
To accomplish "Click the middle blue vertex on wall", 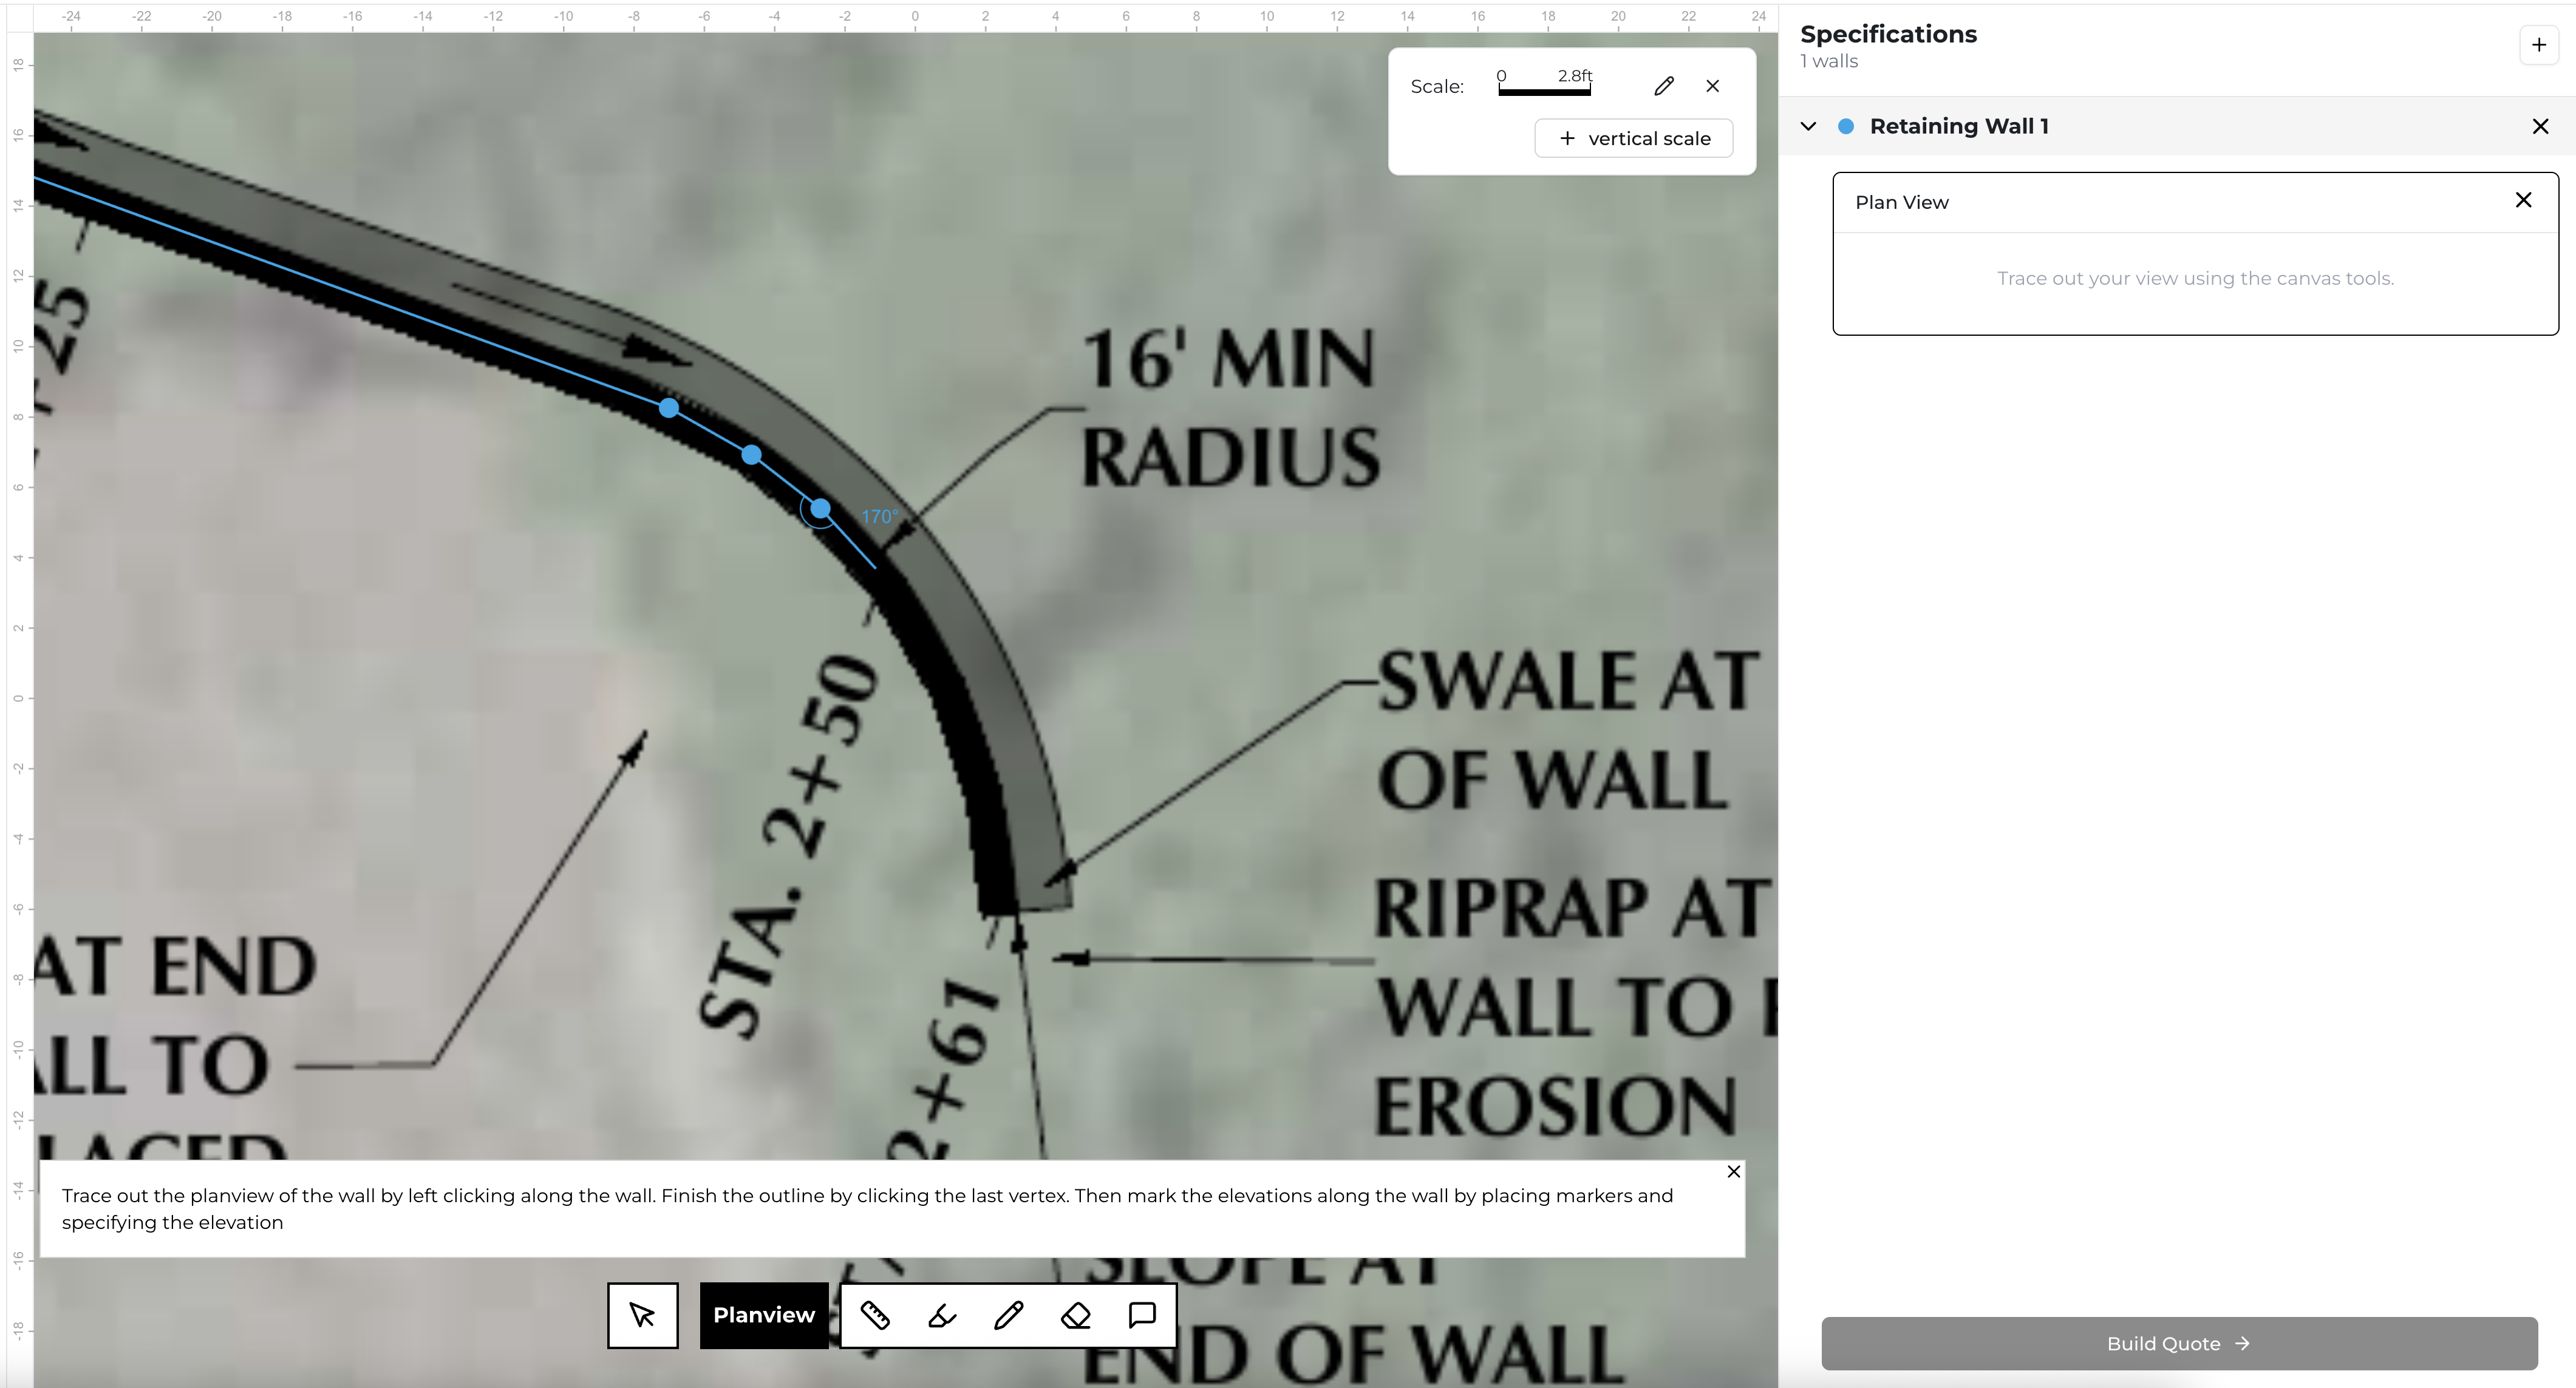I will (x=752, y=455).
